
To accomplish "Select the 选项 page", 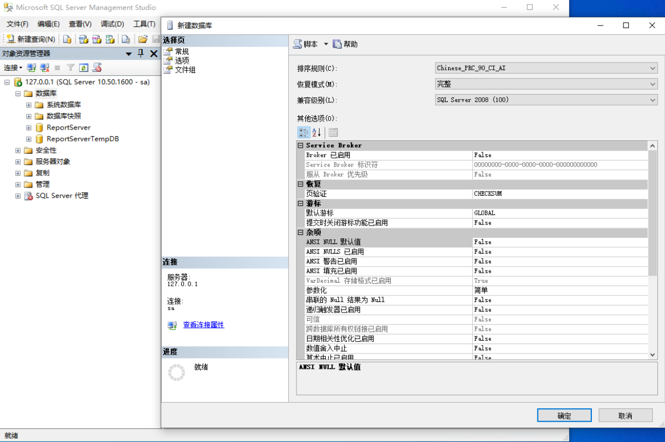I will click(182, 60).
